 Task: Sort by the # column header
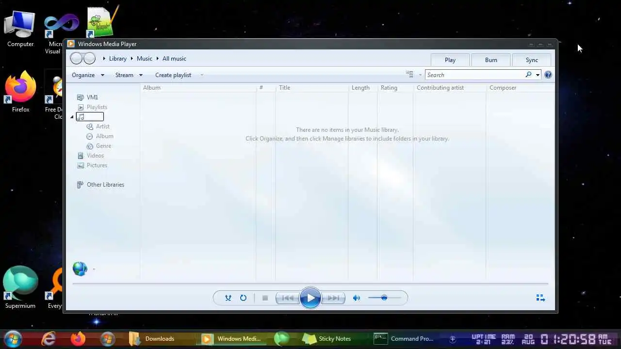[x=265, y=88]
